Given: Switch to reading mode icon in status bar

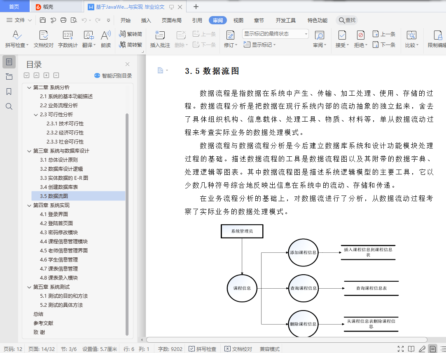Looking at the screenshot, I should coord(411,349).
